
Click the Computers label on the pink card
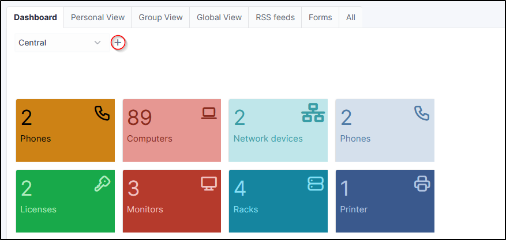(149, 139)
